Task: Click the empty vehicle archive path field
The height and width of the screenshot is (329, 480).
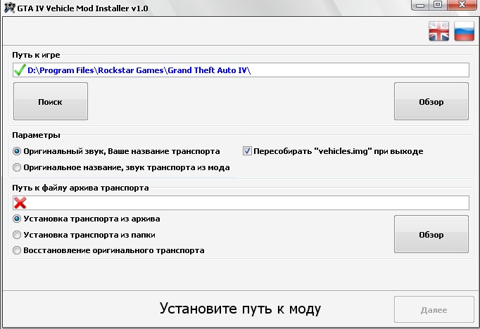Action: [x=241, y=202]
